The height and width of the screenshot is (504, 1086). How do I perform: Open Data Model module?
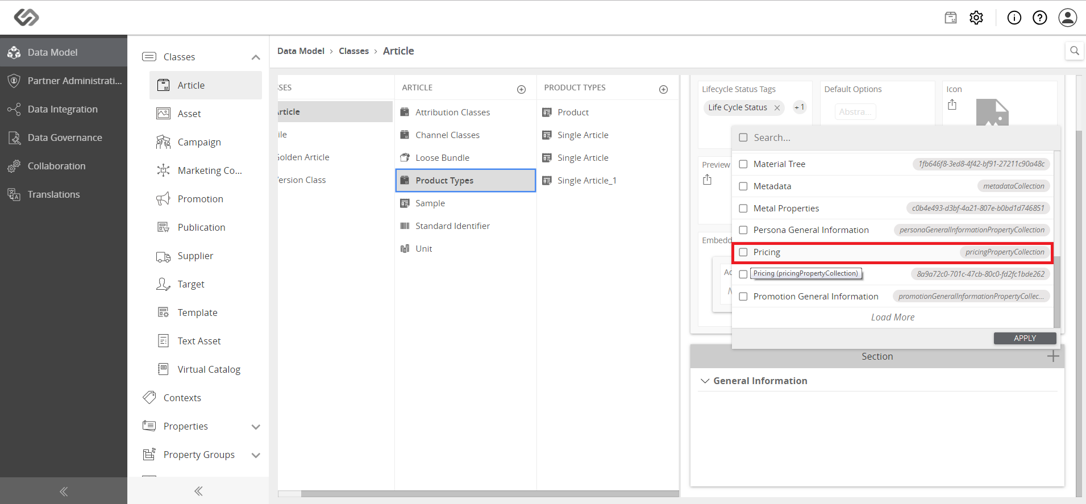(x=64, y=52)
